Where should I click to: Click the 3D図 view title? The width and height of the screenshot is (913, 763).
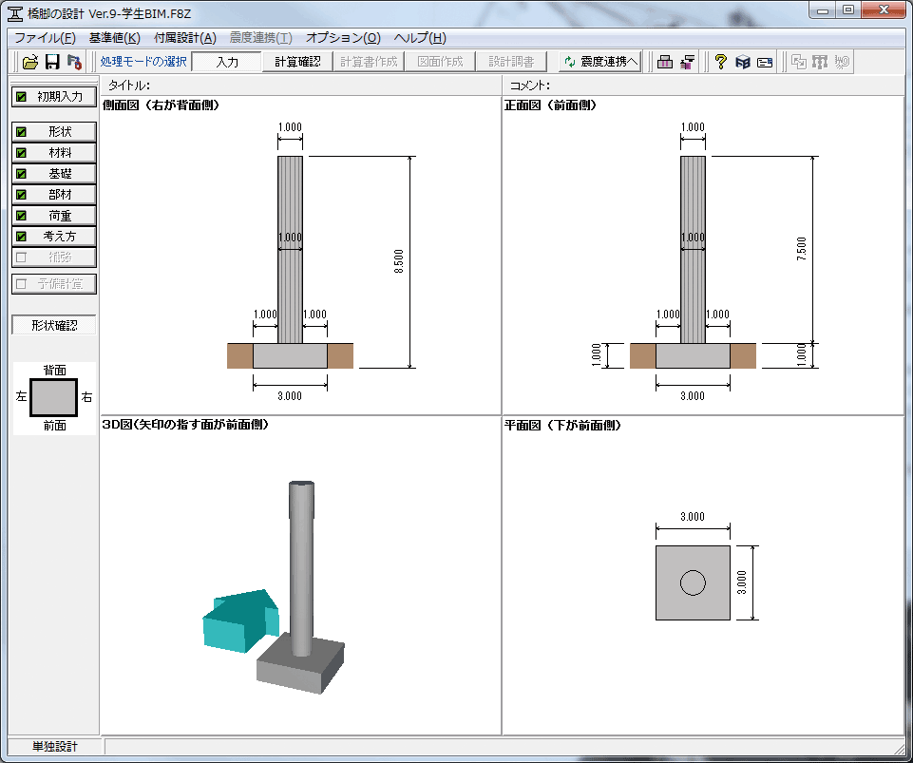click(186, 425)
